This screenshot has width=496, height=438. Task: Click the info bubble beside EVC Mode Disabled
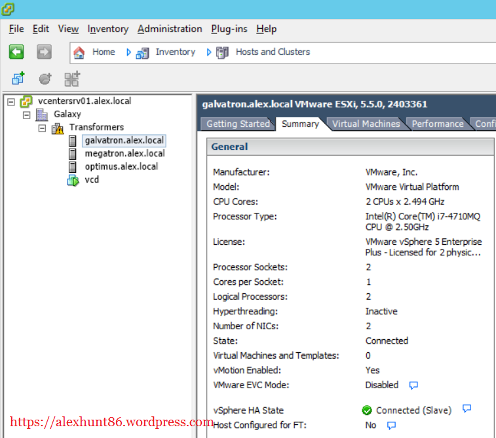point(413,385)
